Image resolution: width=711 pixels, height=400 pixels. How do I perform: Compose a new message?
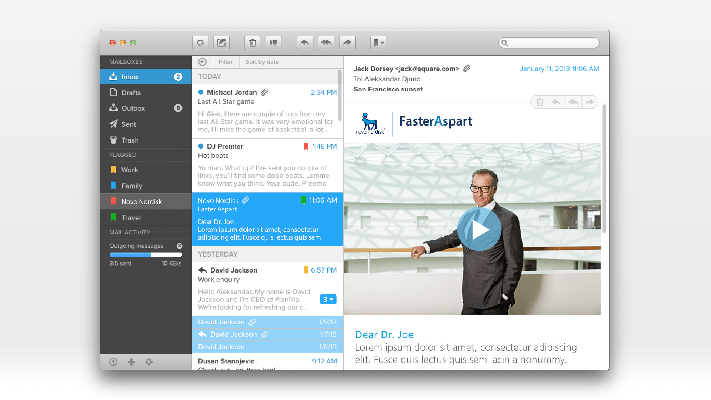221,43
